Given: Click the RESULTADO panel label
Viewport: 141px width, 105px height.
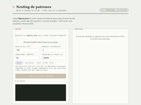Looking at the screenshot, I should tap(79, 29).
